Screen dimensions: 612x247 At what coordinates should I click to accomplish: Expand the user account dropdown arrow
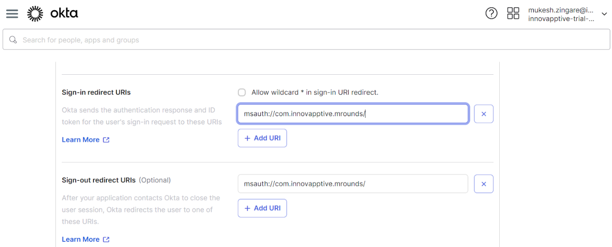point(604,14)
